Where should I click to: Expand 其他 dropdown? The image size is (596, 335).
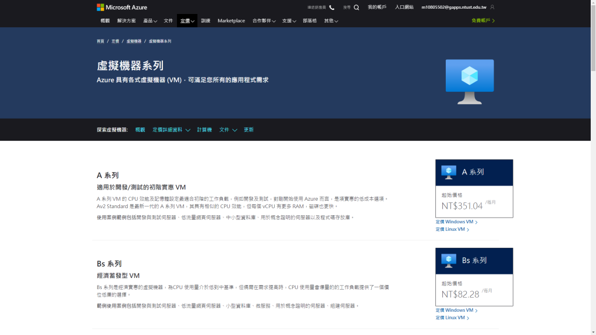(331, 21)
